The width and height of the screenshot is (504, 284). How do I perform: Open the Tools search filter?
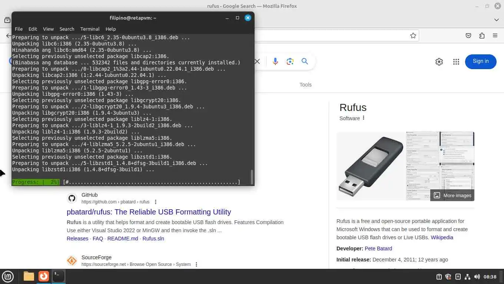[x=305, y=85]
